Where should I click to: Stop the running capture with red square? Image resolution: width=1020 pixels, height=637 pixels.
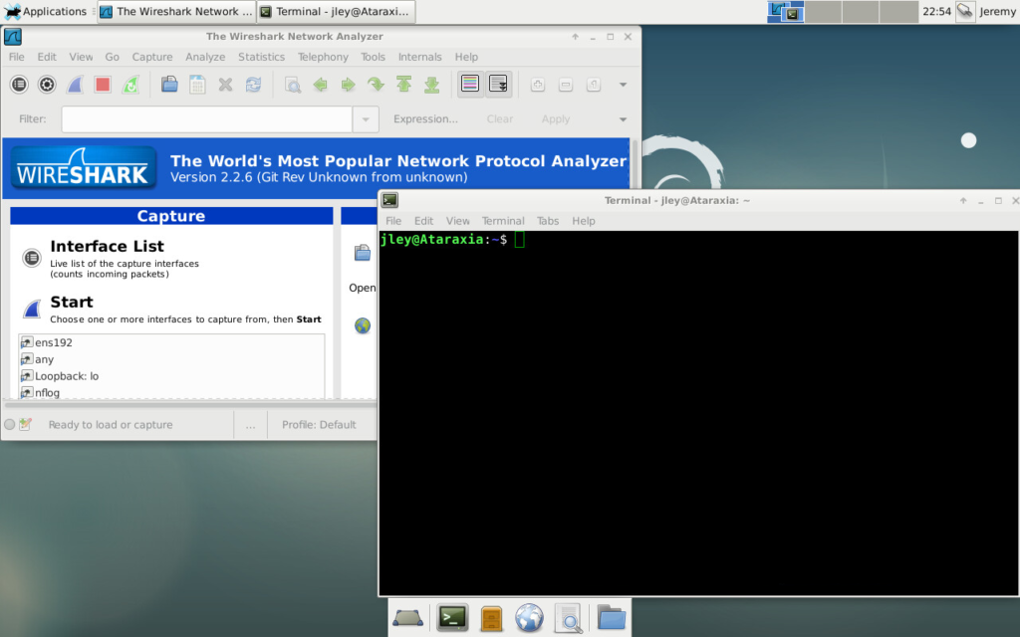[103, 85]
